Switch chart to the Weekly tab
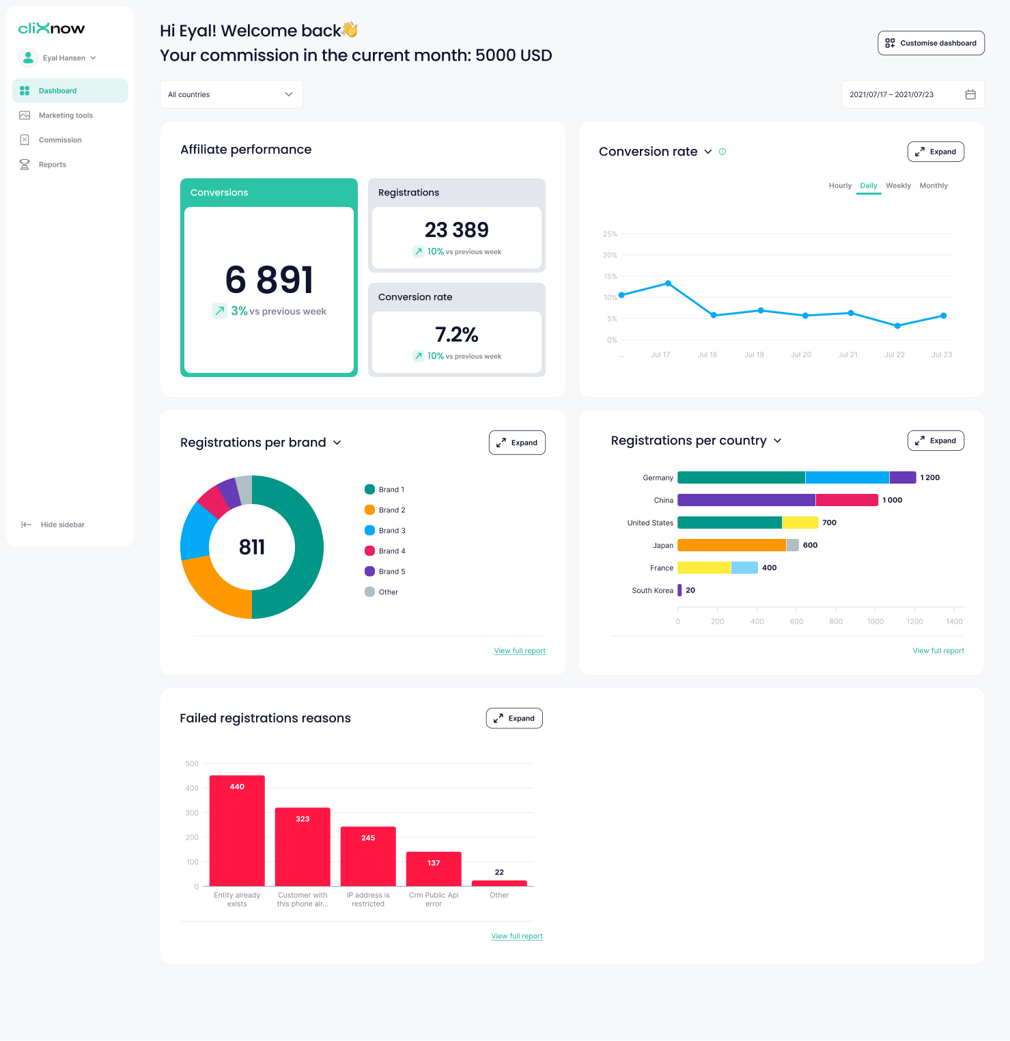 [898, 186]
